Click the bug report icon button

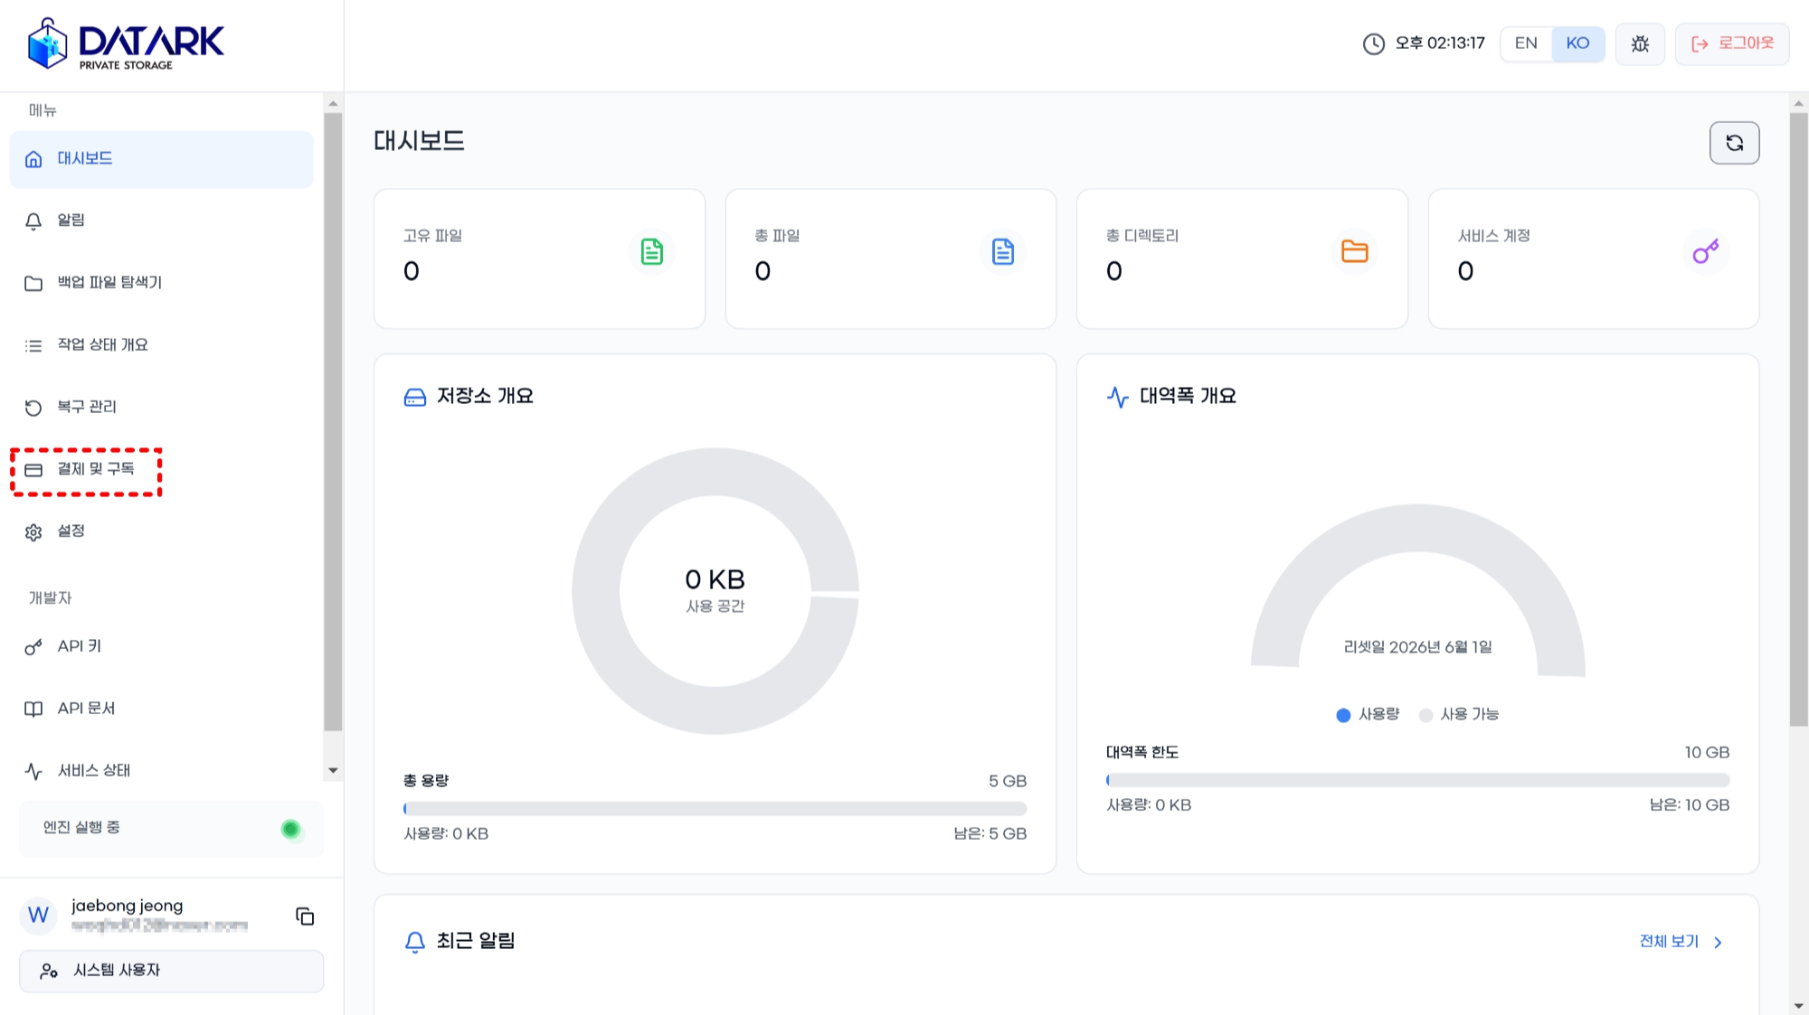pyautogui.click(x=1640, y=43)
